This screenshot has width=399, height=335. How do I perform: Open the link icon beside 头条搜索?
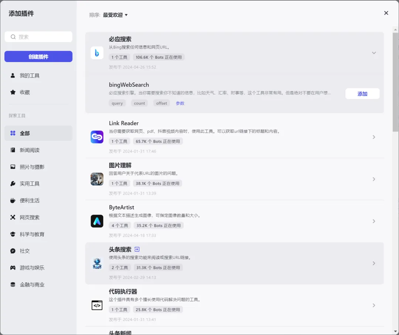tap(137, 249)
